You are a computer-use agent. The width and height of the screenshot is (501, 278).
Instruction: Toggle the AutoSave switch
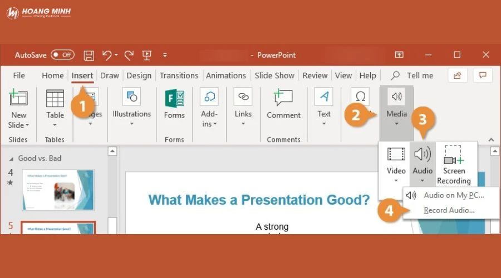click(62, 55)
